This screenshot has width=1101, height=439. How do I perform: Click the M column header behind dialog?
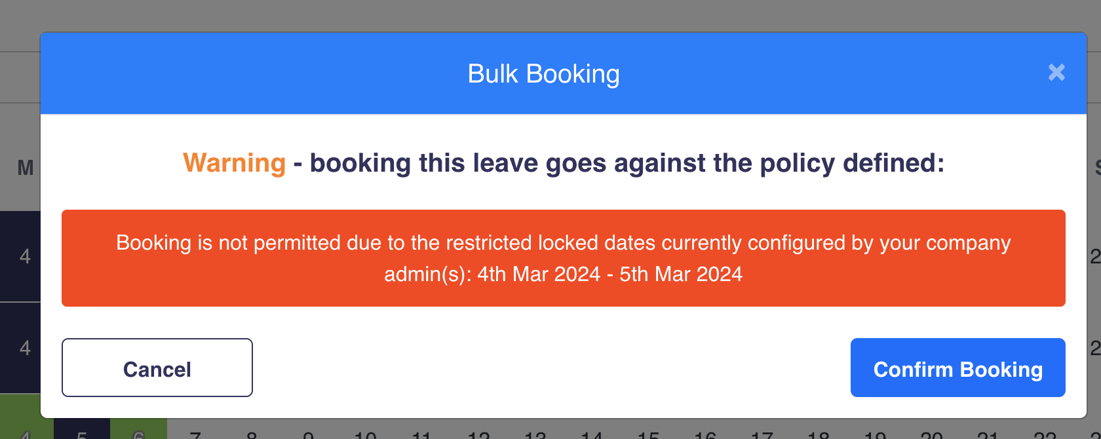tap(25, 168)
